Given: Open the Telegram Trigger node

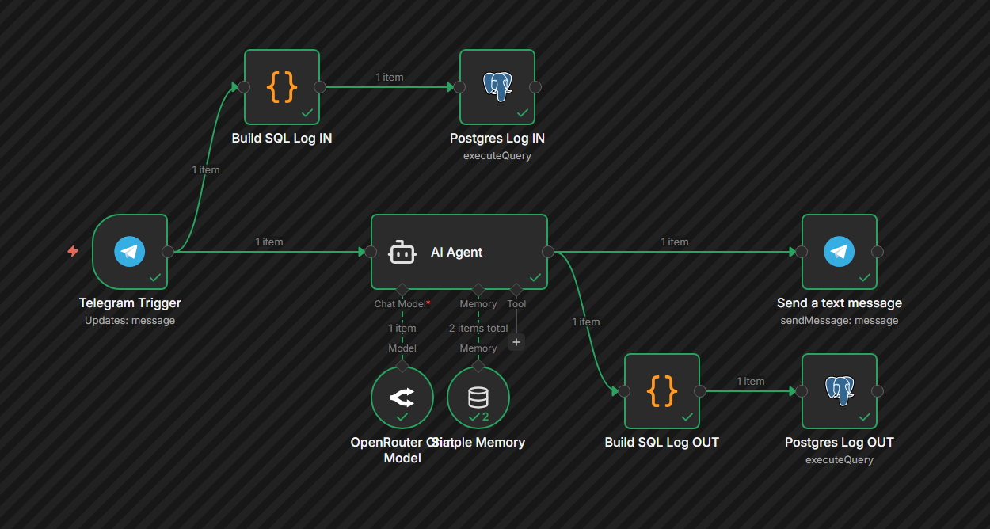Looking at the screenshot, I should click(129, 251).
